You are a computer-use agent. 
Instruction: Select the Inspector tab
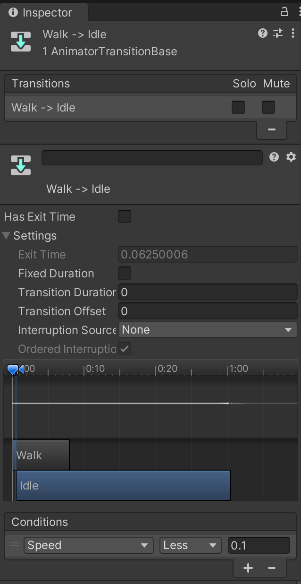click(41, 13)
